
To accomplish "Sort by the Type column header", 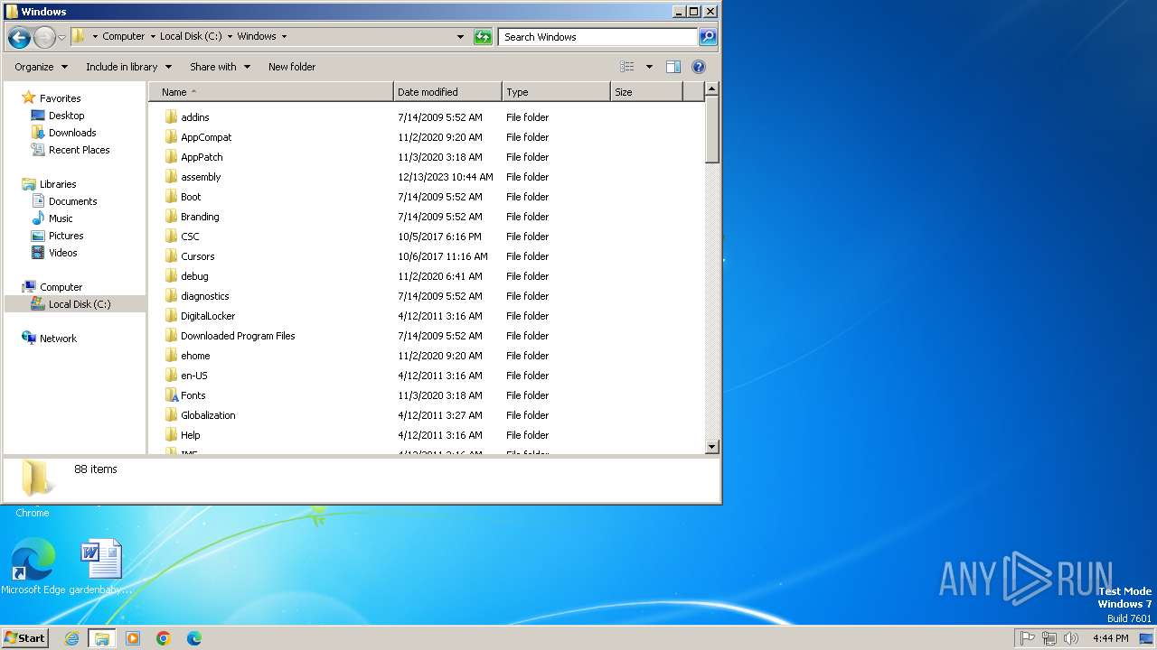I will pos(556,92).
